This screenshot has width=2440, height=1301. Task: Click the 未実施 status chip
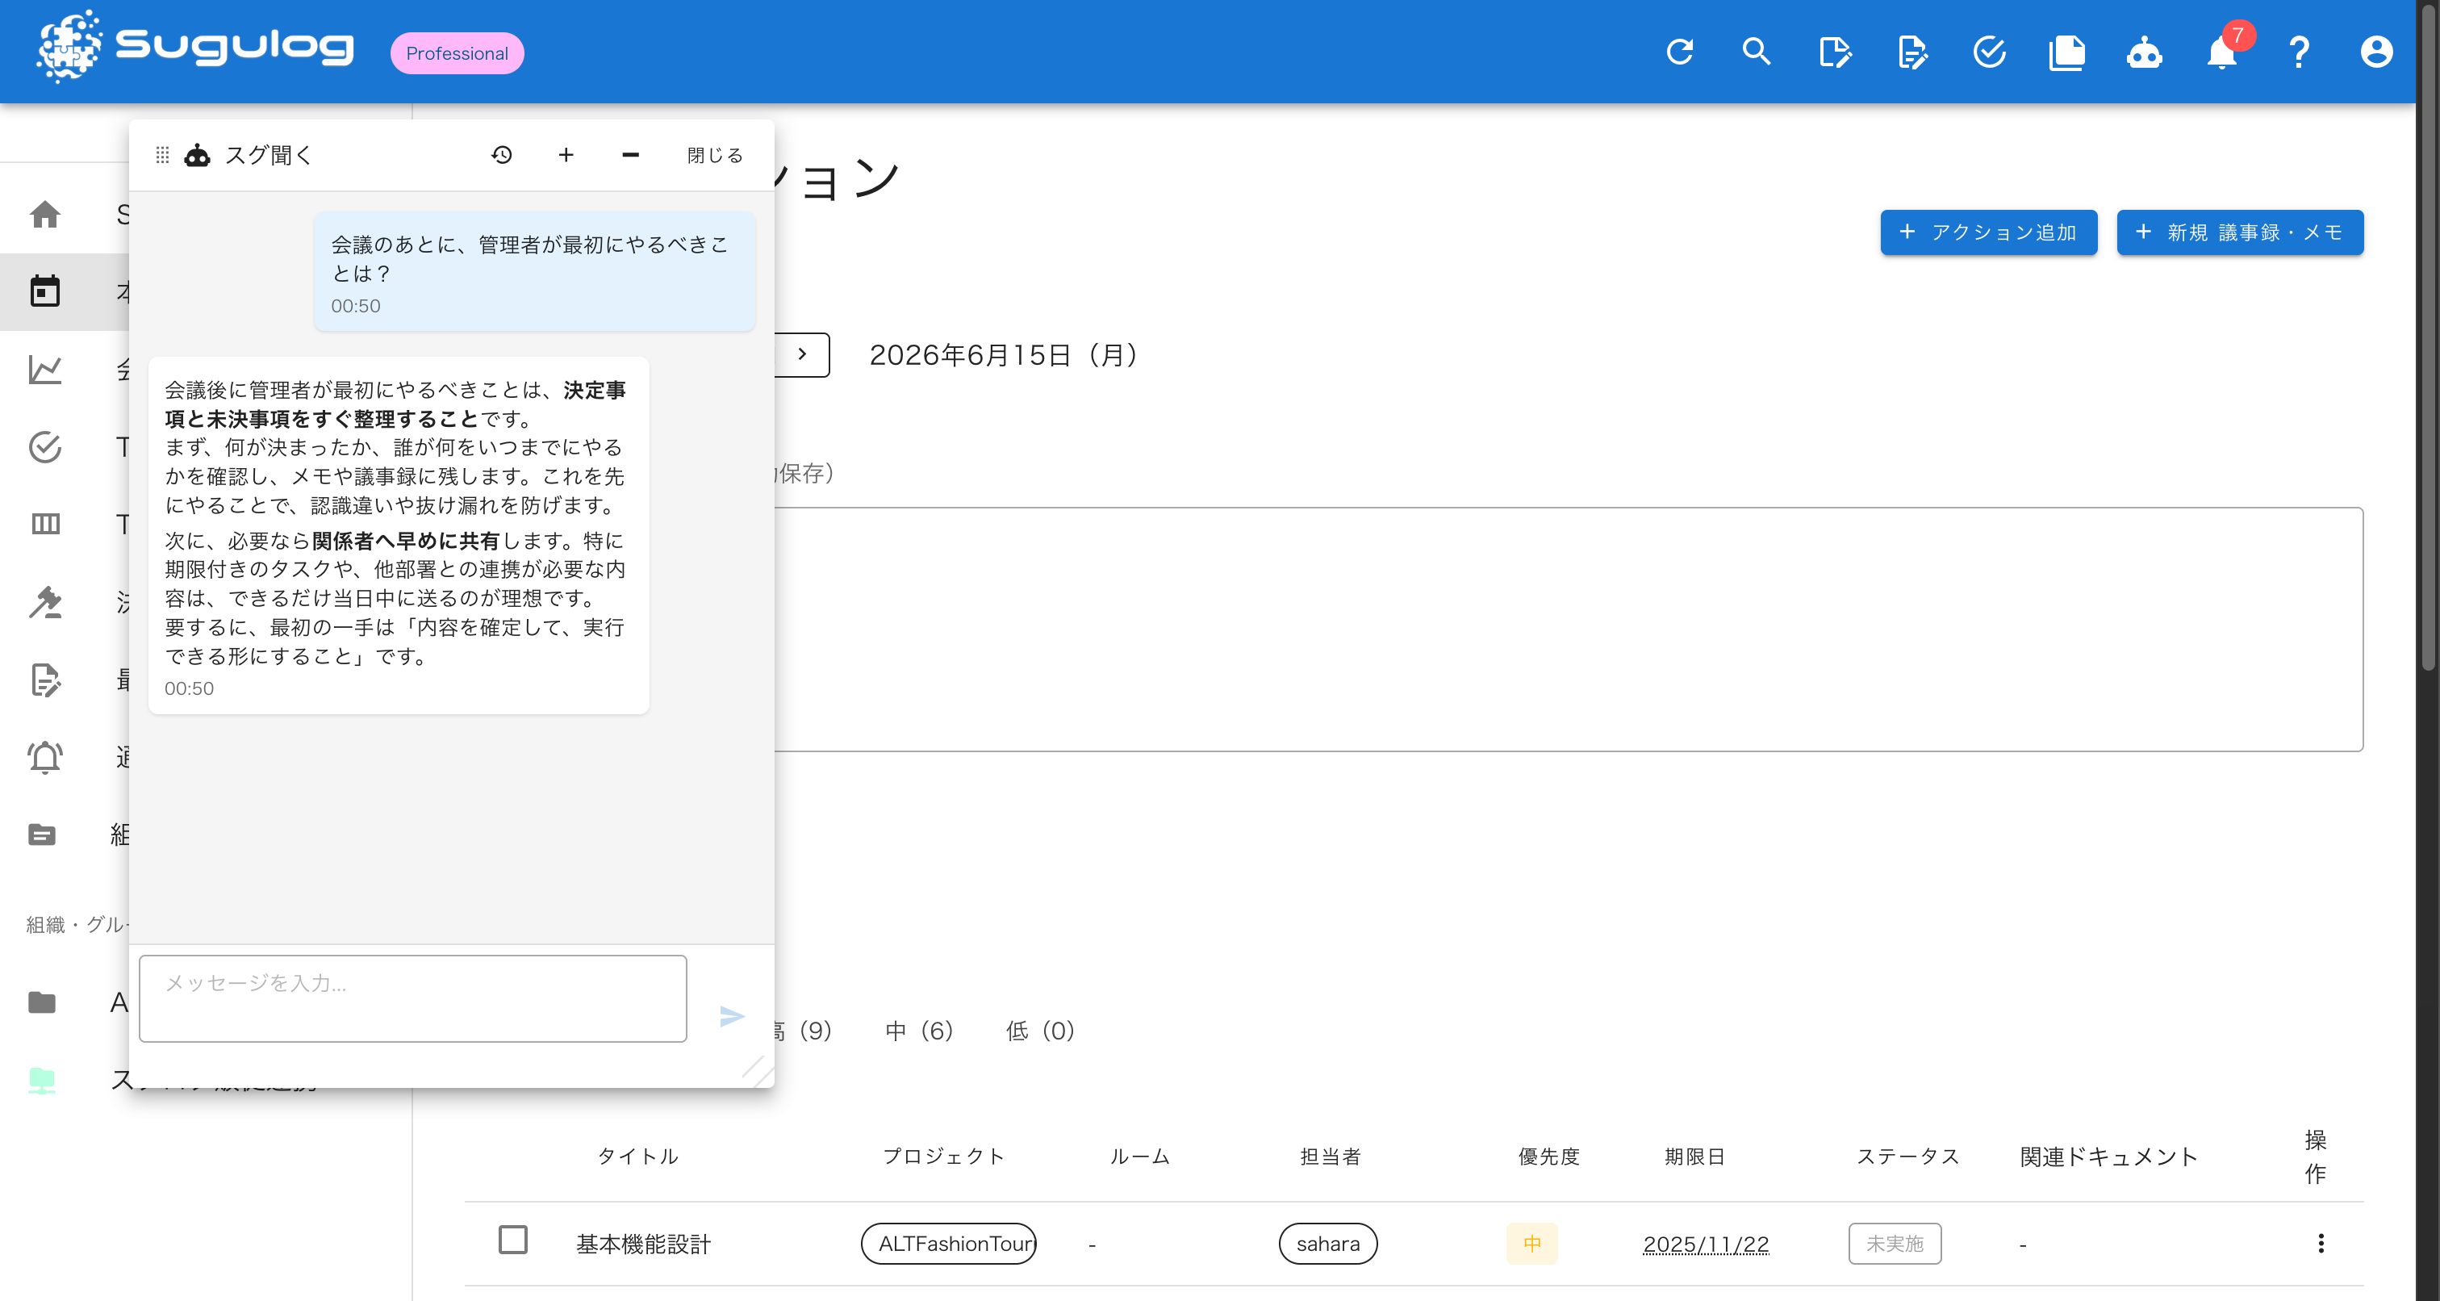coord(1895,1243)
